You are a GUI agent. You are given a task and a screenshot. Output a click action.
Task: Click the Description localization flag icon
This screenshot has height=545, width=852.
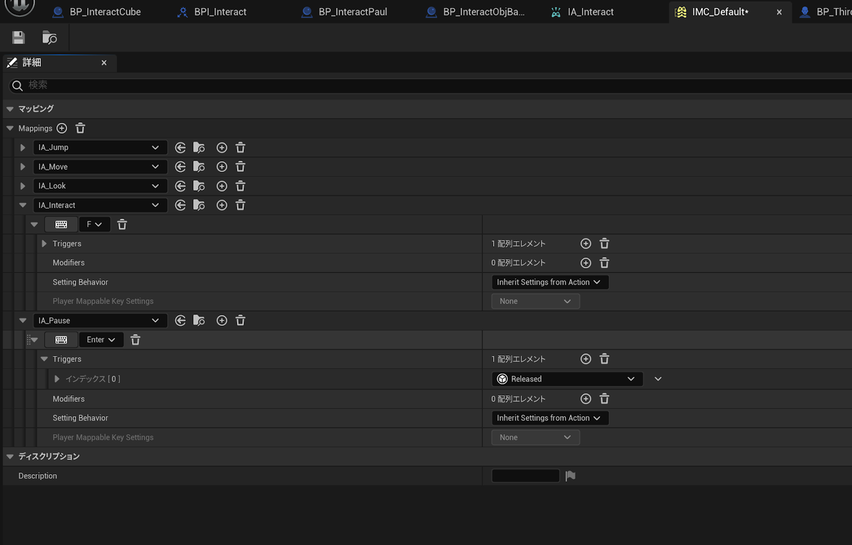pyautogui.click(x=570, y=476)
